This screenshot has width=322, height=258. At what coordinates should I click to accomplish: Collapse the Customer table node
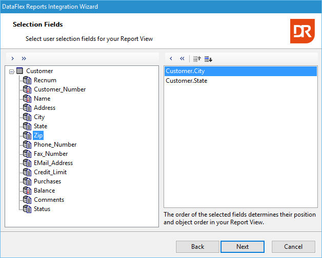click(12, 72)
